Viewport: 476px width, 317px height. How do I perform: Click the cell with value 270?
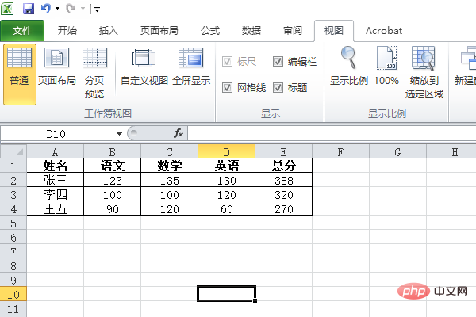tap(283, 208)
